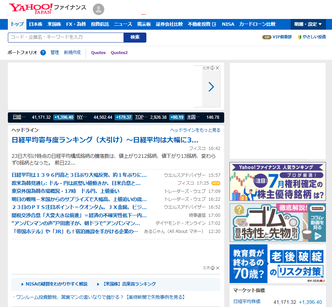The width and height of the screenshot is (332, 307).
Task: Open 老後破綻のリスク対策 banner
Action: point(278,264)
